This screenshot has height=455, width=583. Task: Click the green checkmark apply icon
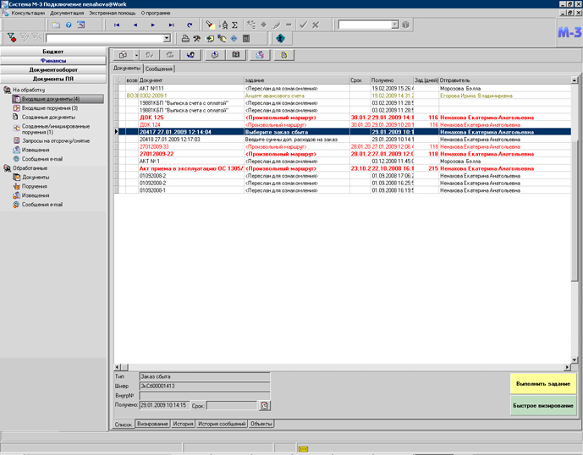coord(304,25)
